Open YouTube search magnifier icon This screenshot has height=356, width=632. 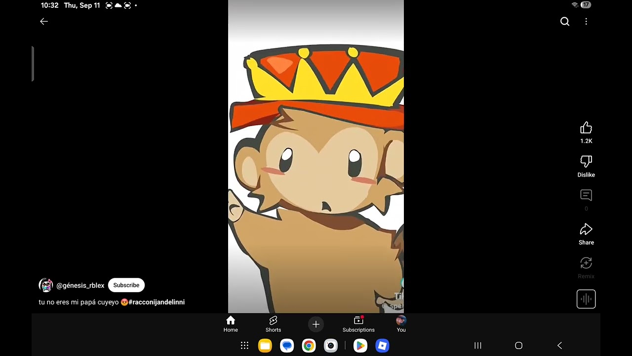coord(565,21)
